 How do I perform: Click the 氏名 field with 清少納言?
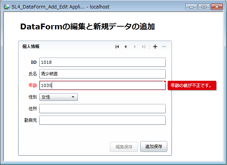pos(103,74)
